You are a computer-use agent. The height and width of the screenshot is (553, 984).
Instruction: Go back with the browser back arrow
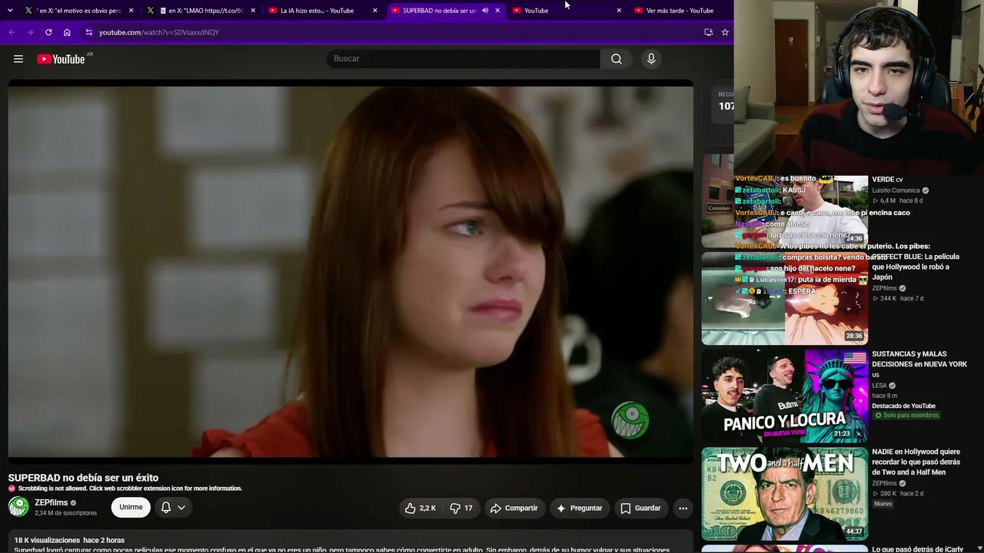(12, 32)
